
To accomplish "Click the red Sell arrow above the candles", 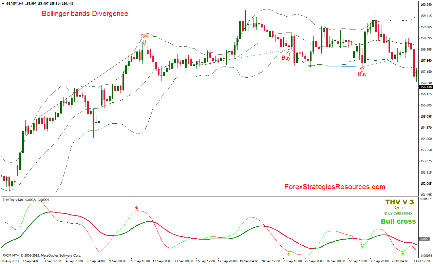I will (145, 42).
